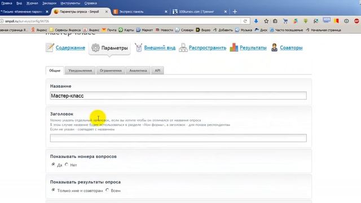The image size is (361, 203).
Task: Open Диск bookmark
Action: (x=261, y=30)
